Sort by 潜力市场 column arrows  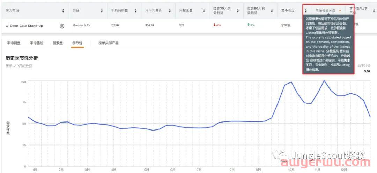tap(63, 11)
